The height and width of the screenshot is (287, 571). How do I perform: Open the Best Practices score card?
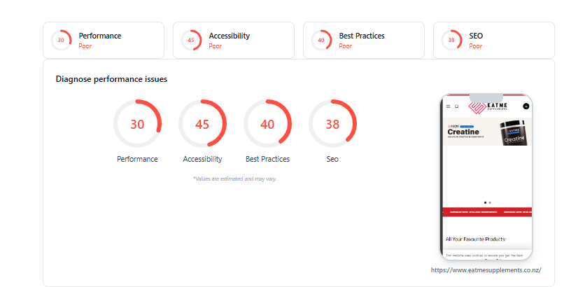point(364,40)
